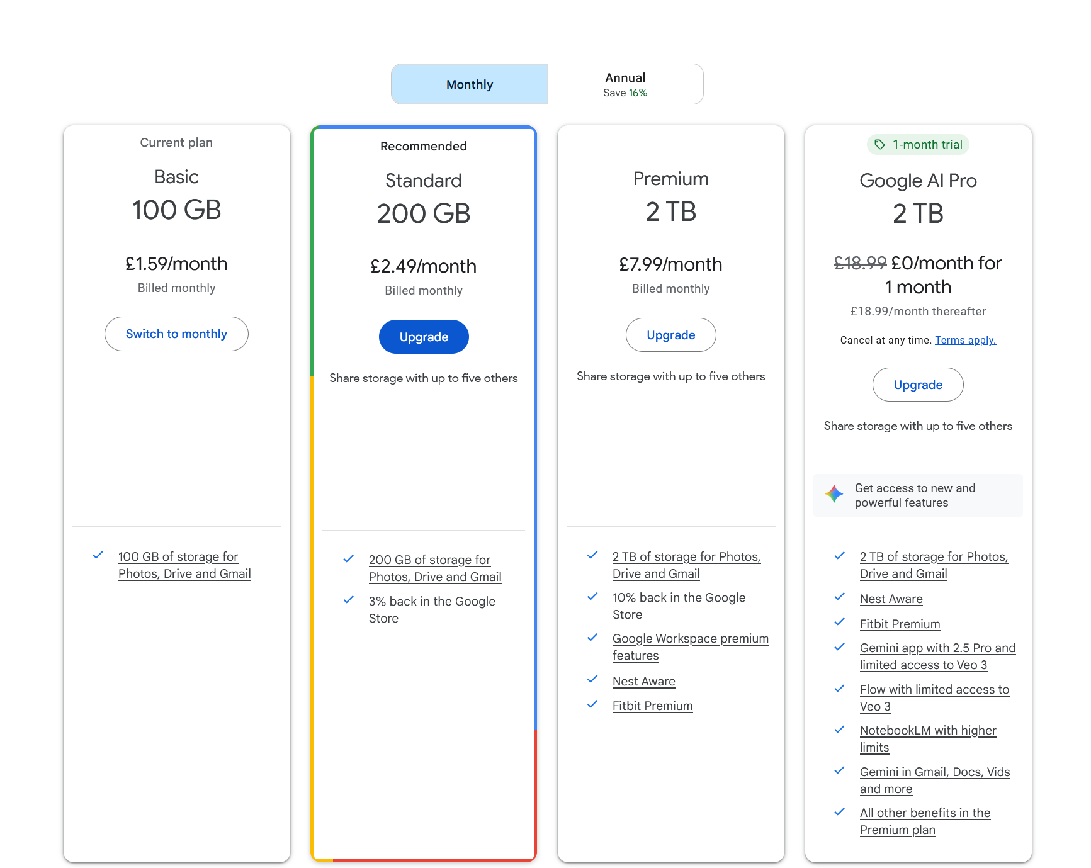Click checkmark beside 100 GB of storage

point(98,555)
